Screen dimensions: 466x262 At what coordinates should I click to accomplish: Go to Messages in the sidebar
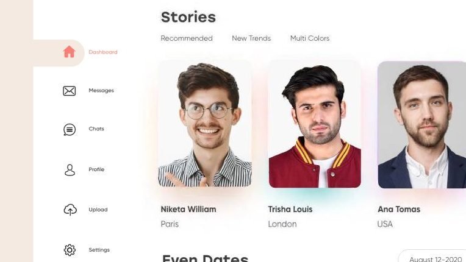(101, 91)
